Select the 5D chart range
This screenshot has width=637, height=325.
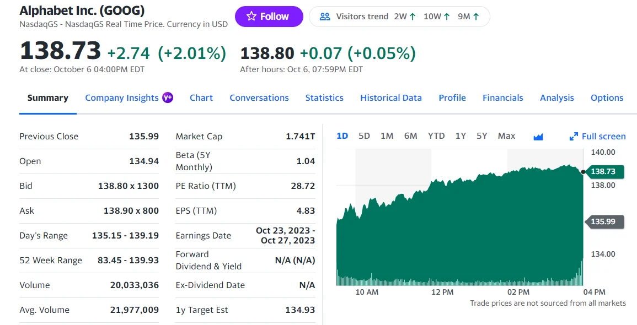coord(364,136)
